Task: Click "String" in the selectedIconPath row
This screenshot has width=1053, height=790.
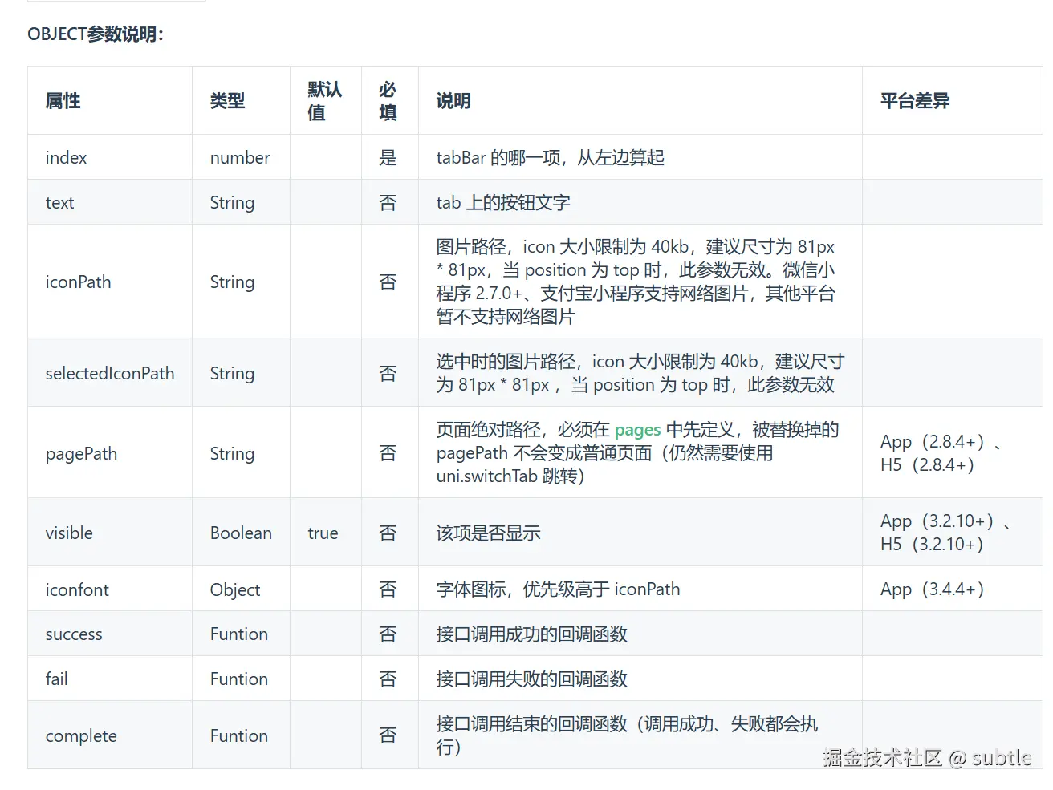Action: click(232, 374)
